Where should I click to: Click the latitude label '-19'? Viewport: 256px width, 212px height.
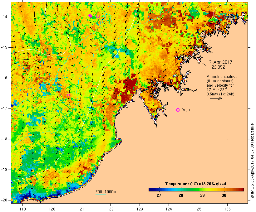pos(4,170)
